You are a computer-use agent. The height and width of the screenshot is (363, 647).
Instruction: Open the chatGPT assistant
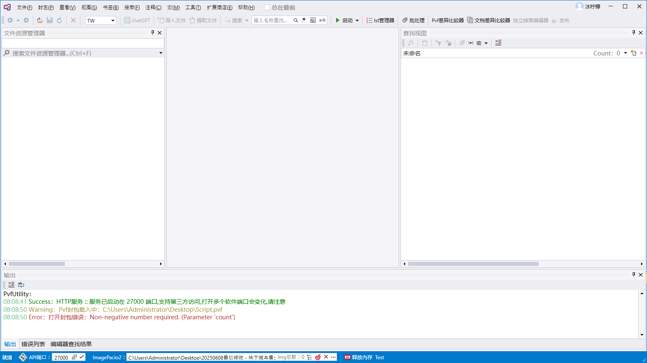coord(137,20)
